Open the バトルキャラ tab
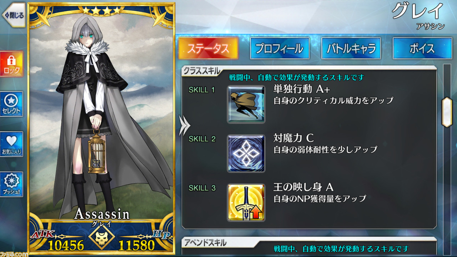The height and width of the screenshot is (257, 457). (x=351, y=48)
